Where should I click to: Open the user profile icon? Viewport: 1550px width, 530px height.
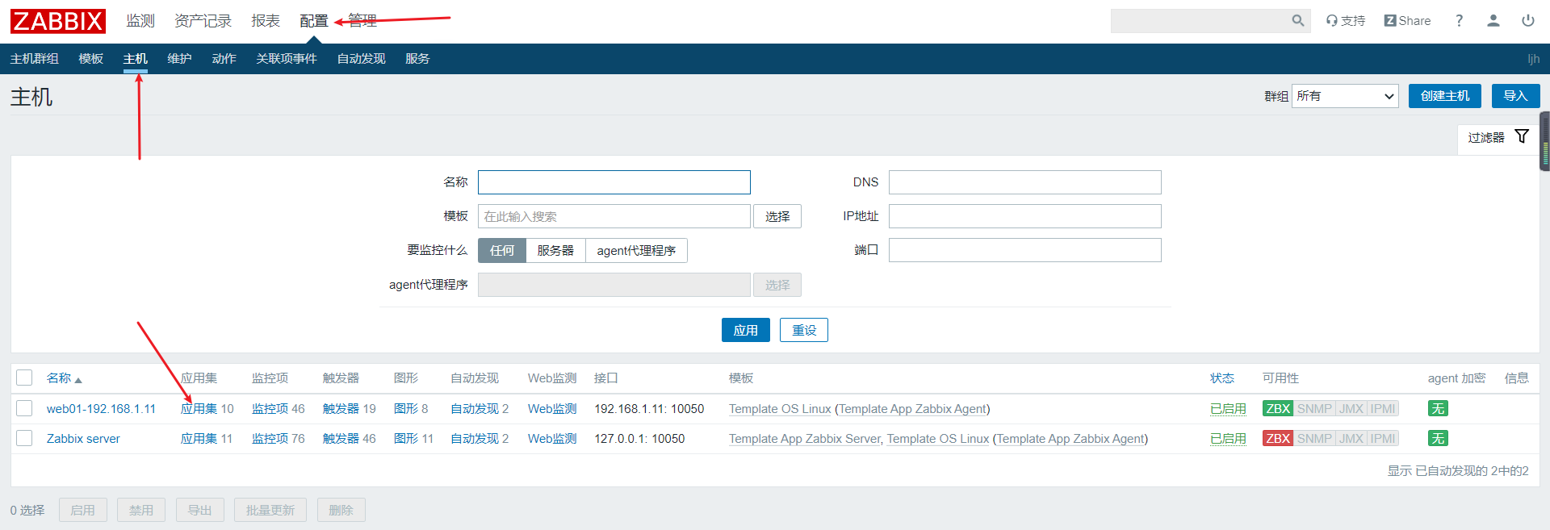[x=1493, y=21]
